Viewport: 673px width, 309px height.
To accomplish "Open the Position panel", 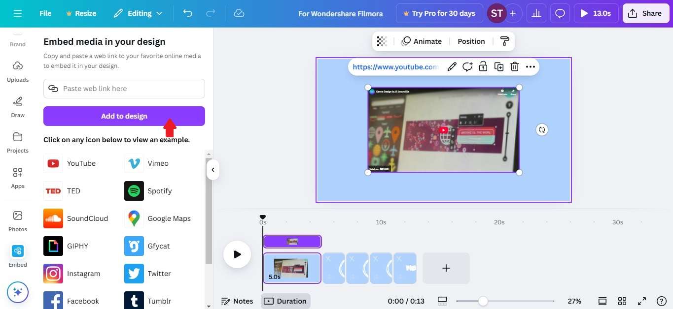I will 471,41.
